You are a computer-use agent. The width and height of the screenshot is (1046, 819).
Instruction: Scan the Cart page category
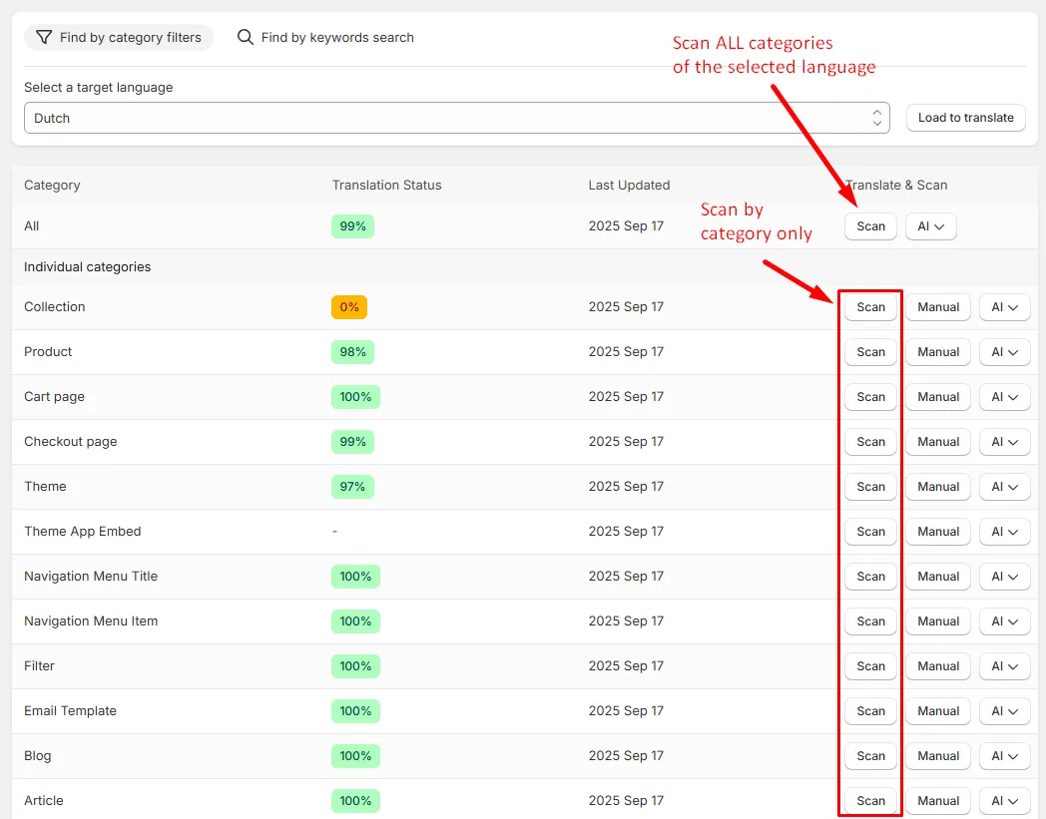(870, 397)
